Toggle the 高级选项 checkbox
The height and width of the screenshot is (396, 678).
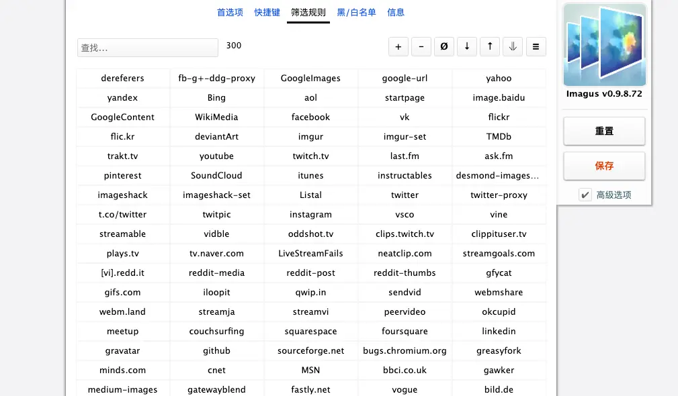pyautogui.click(x=585, y=195)
